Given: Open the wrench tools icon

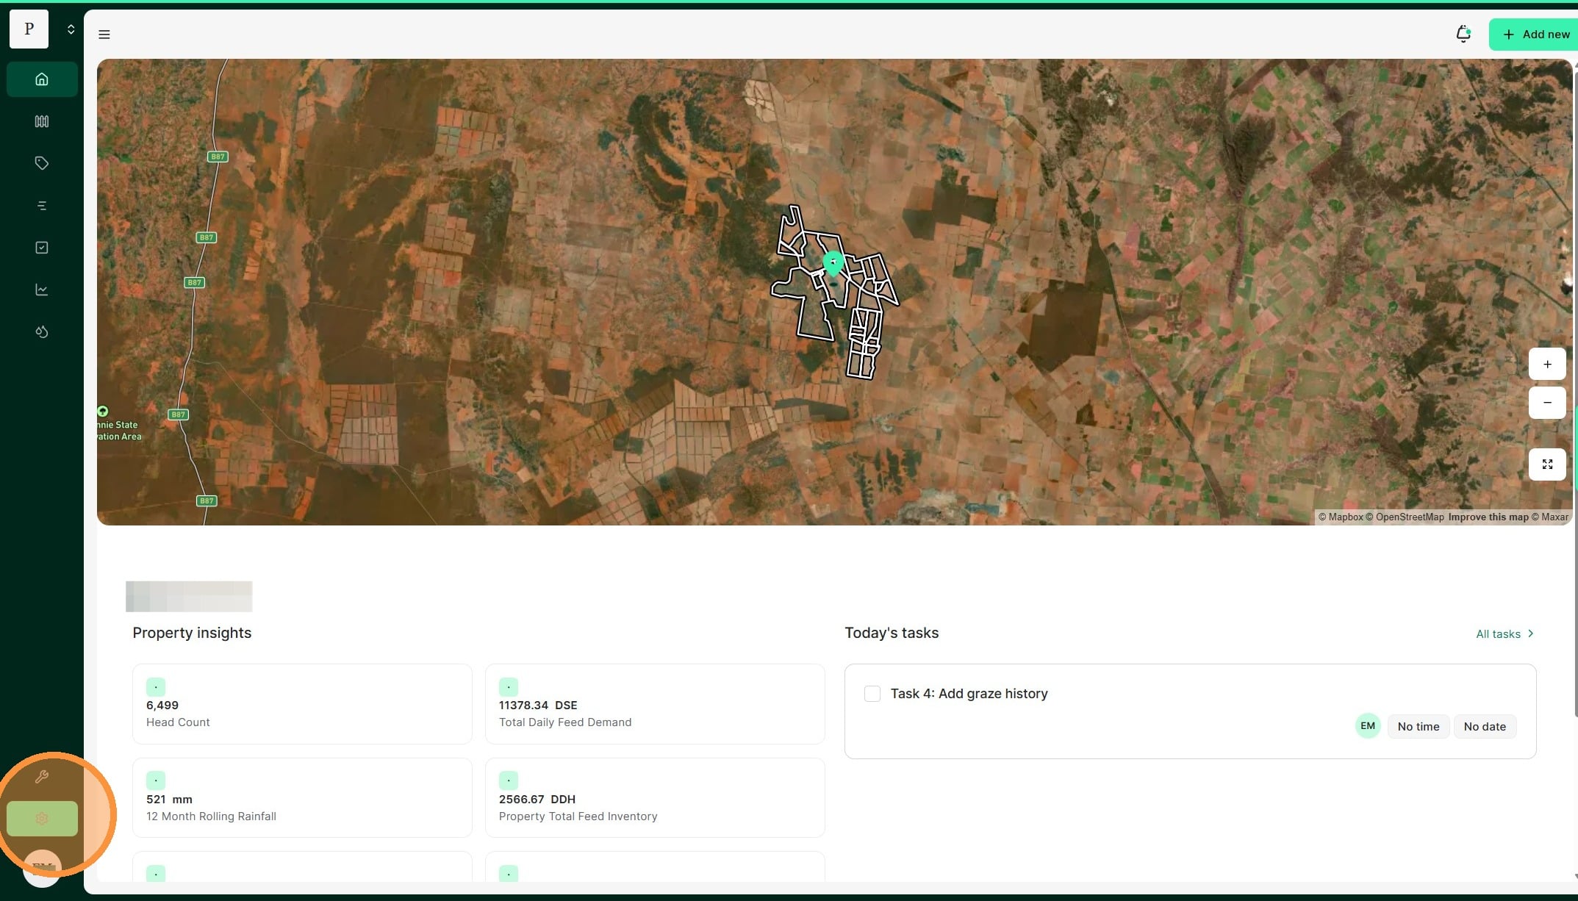Looking at the screenshot, I should click(42, 777).
